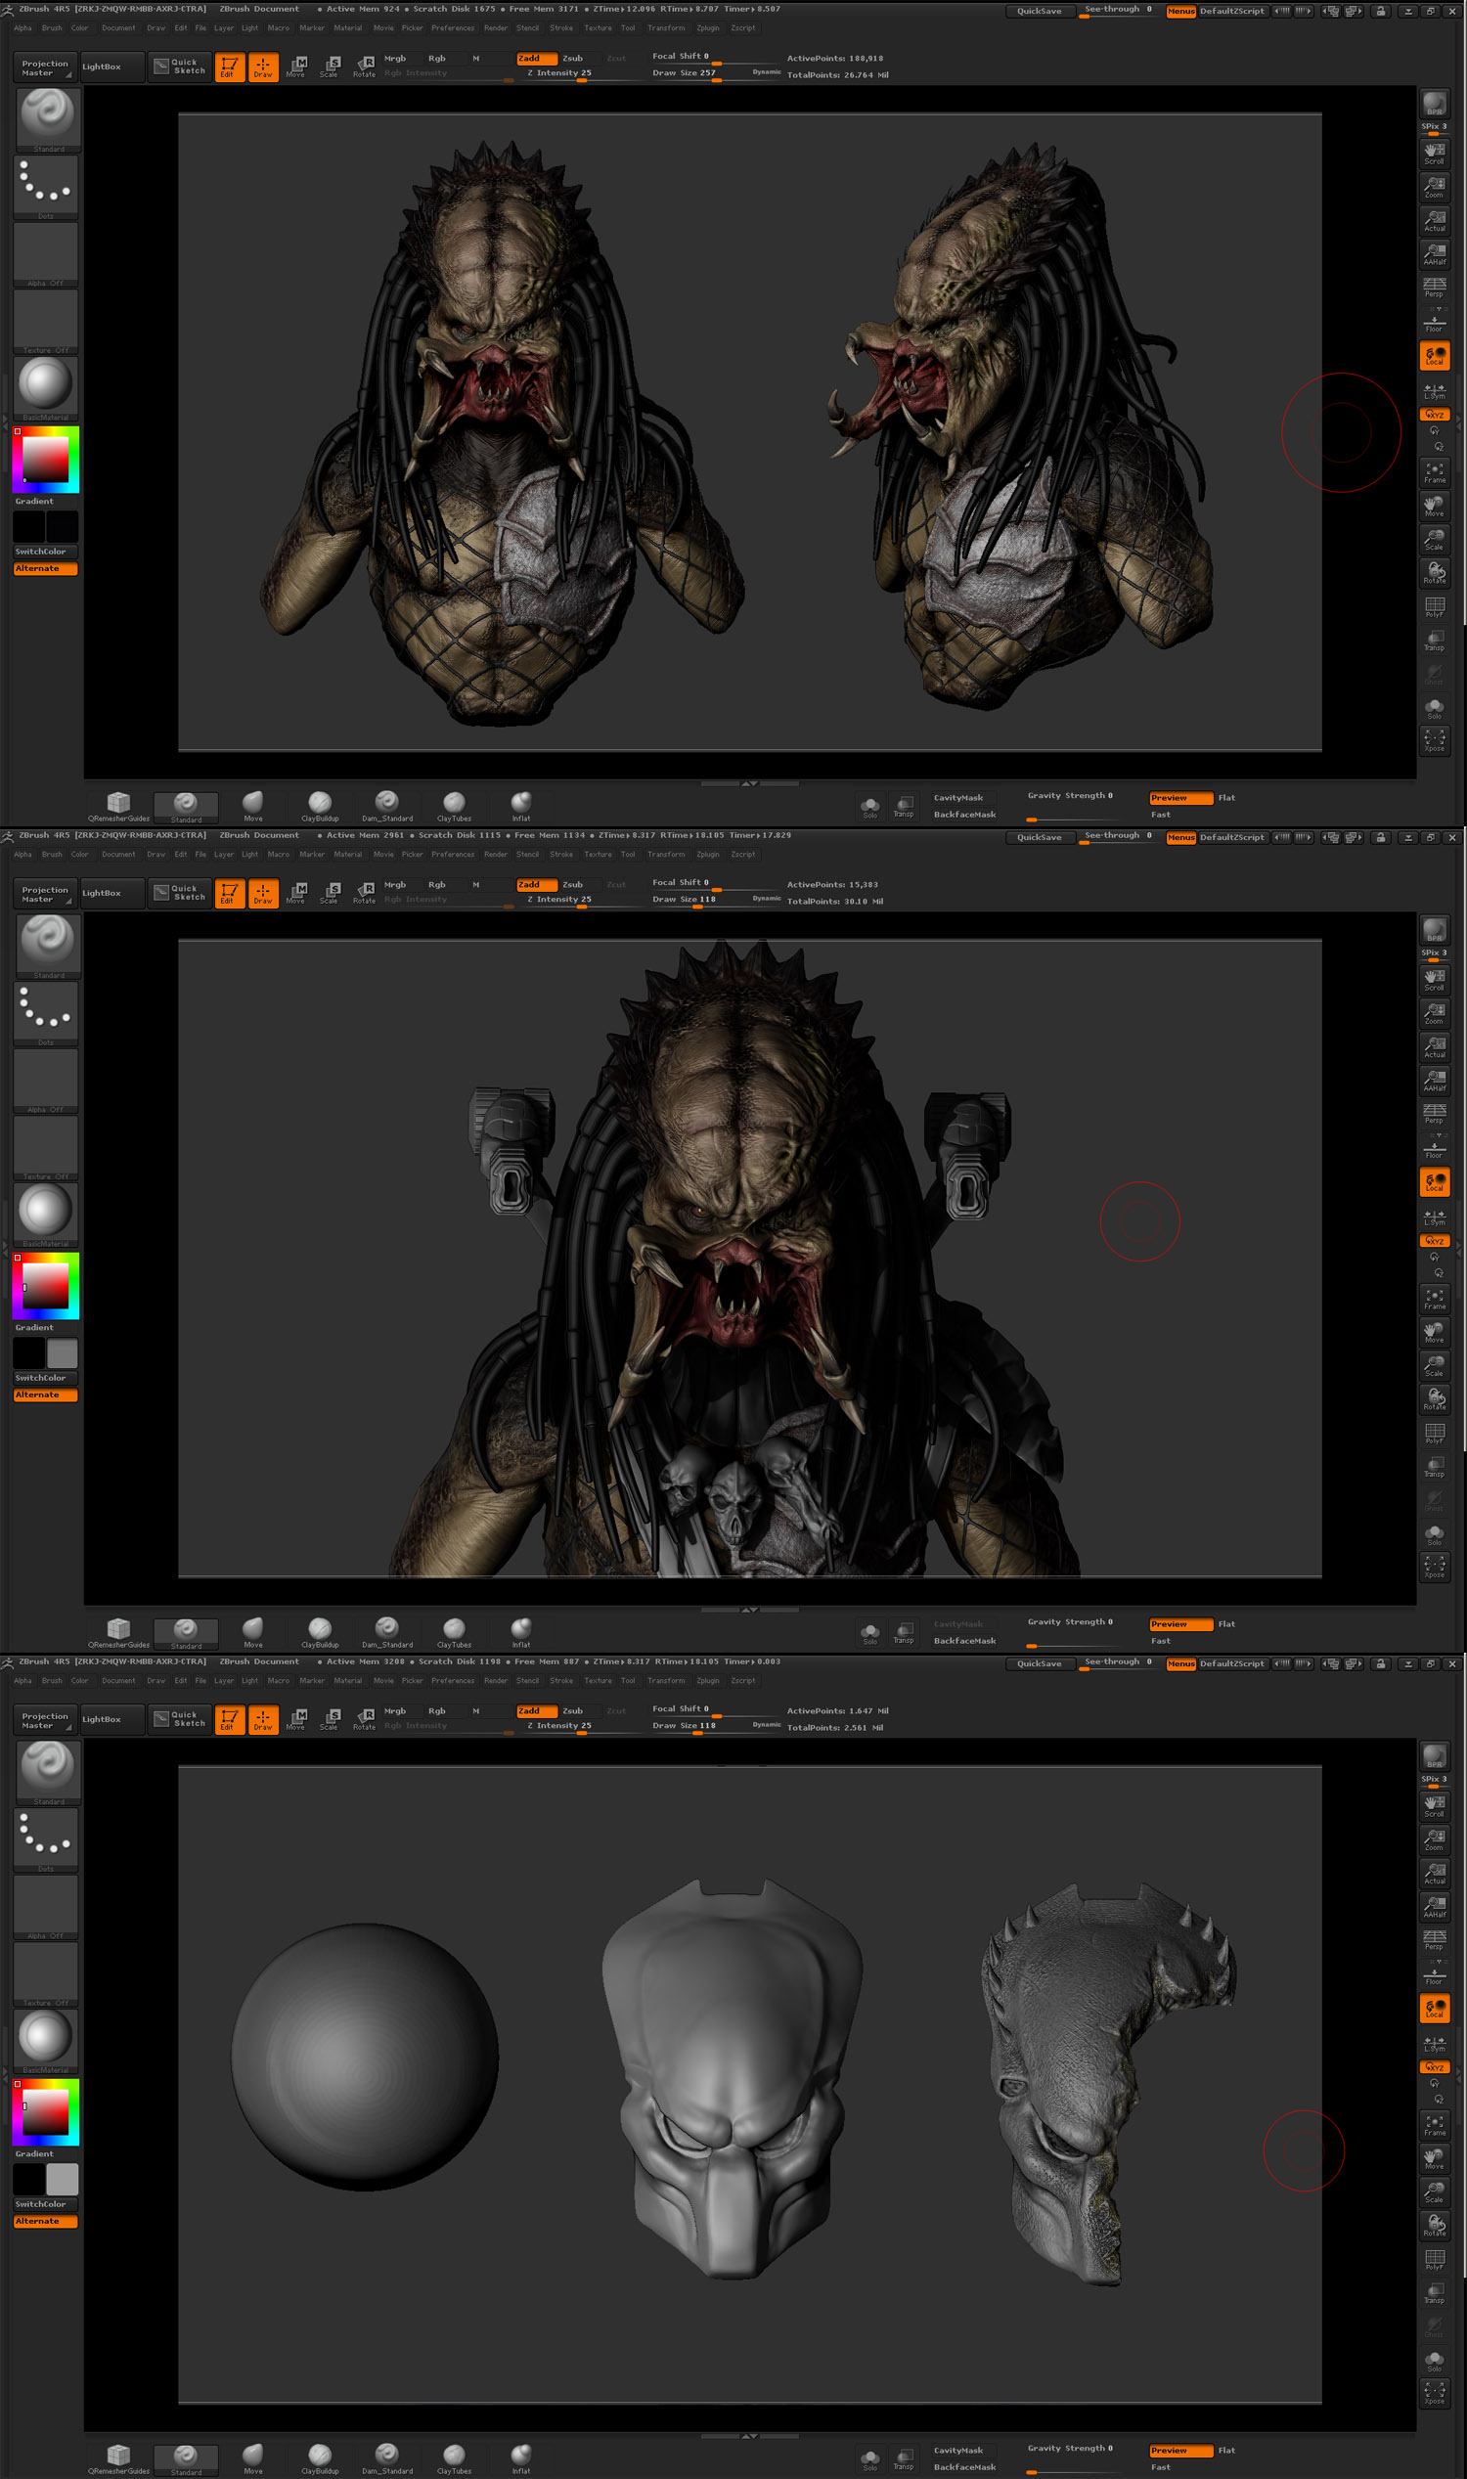The height and width of the screenshot is (2479, 1467).
Task: Click SwitchColor in two-bust window
Action: pyautogui.click(x=45, y=552)
